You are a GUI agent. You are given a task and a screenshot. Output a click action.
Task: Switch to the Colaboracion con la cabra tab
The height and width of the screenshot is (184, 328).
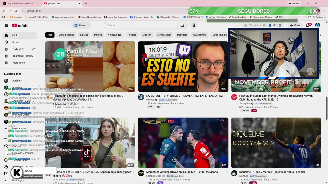click(x=21, y=4)
